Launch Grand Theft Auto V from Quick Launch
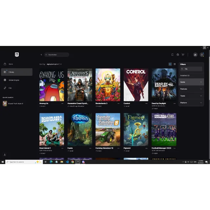Screen dimensions: 210x210 point(13,104)
